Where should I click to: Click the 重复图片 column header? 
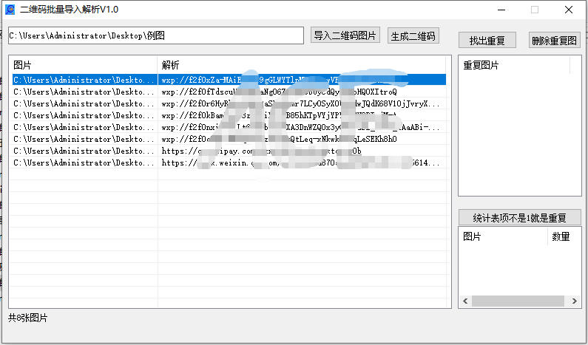click(x=513, y=65)
